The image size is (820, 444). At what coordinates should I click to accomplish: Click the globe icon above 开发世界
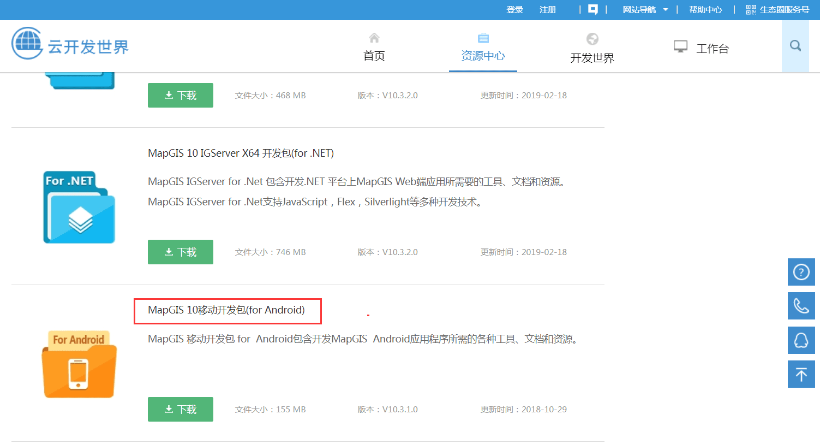click(592, 39)
